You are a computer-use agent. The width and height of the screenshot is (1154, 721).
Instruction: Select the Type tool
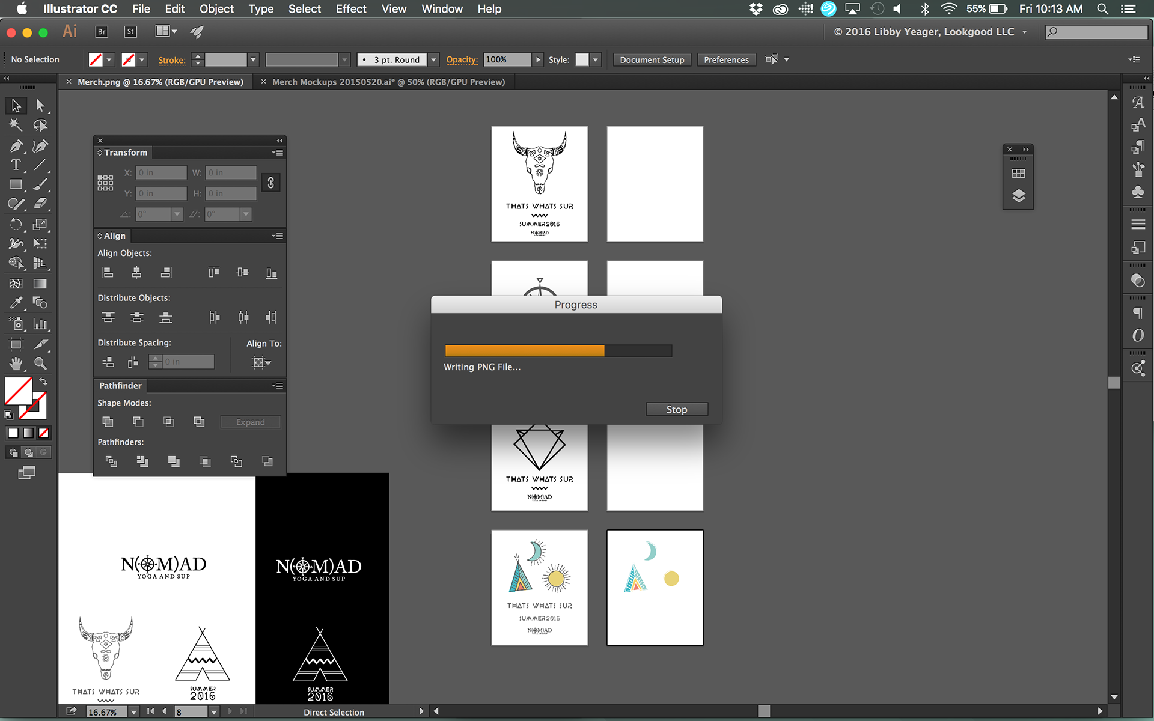16,165
